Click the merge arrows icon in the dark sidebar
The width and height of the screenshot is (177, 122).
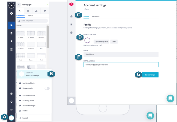(x=11, y=102)
